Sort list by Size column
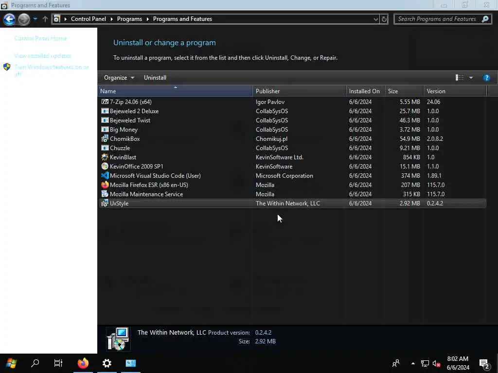 click(x=404, y=91)
